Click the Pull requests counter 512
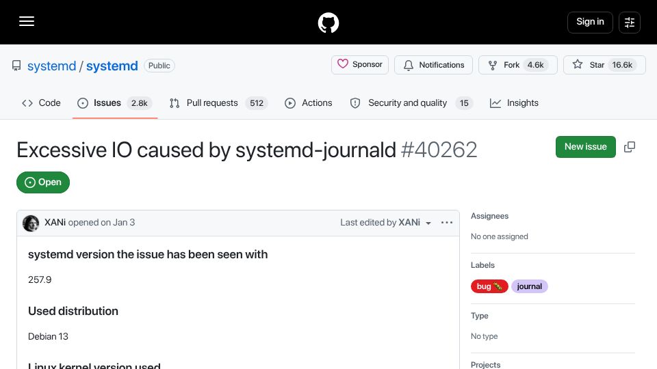The height and width of the screenshot is (369, 657). click(257, 103)
